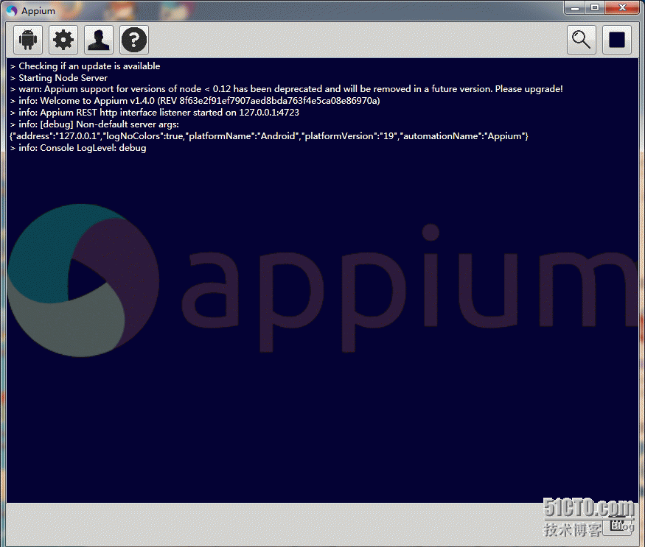Close the Appium window
The image size is (645, 547).
[622, 8]
